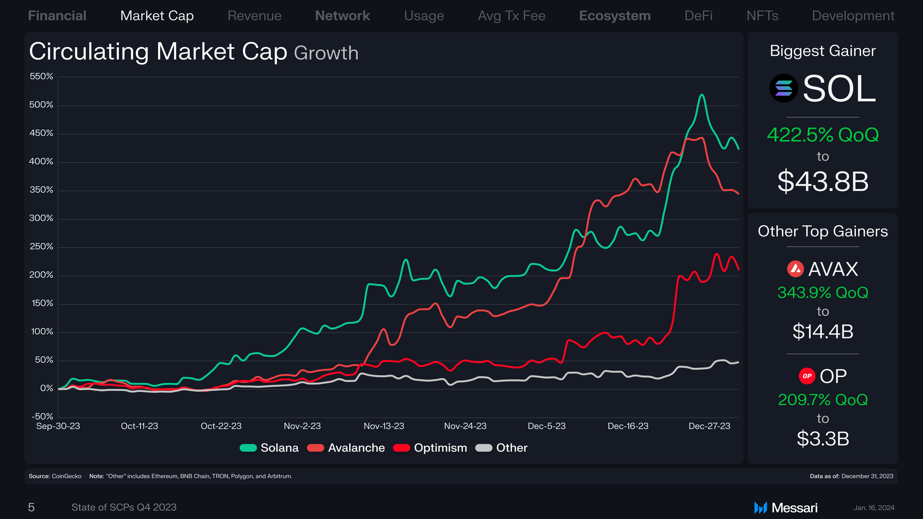Click the State of SCPs Q4 2023 footer
Viewport: 923px width, 519px height.
coord(124,508)
